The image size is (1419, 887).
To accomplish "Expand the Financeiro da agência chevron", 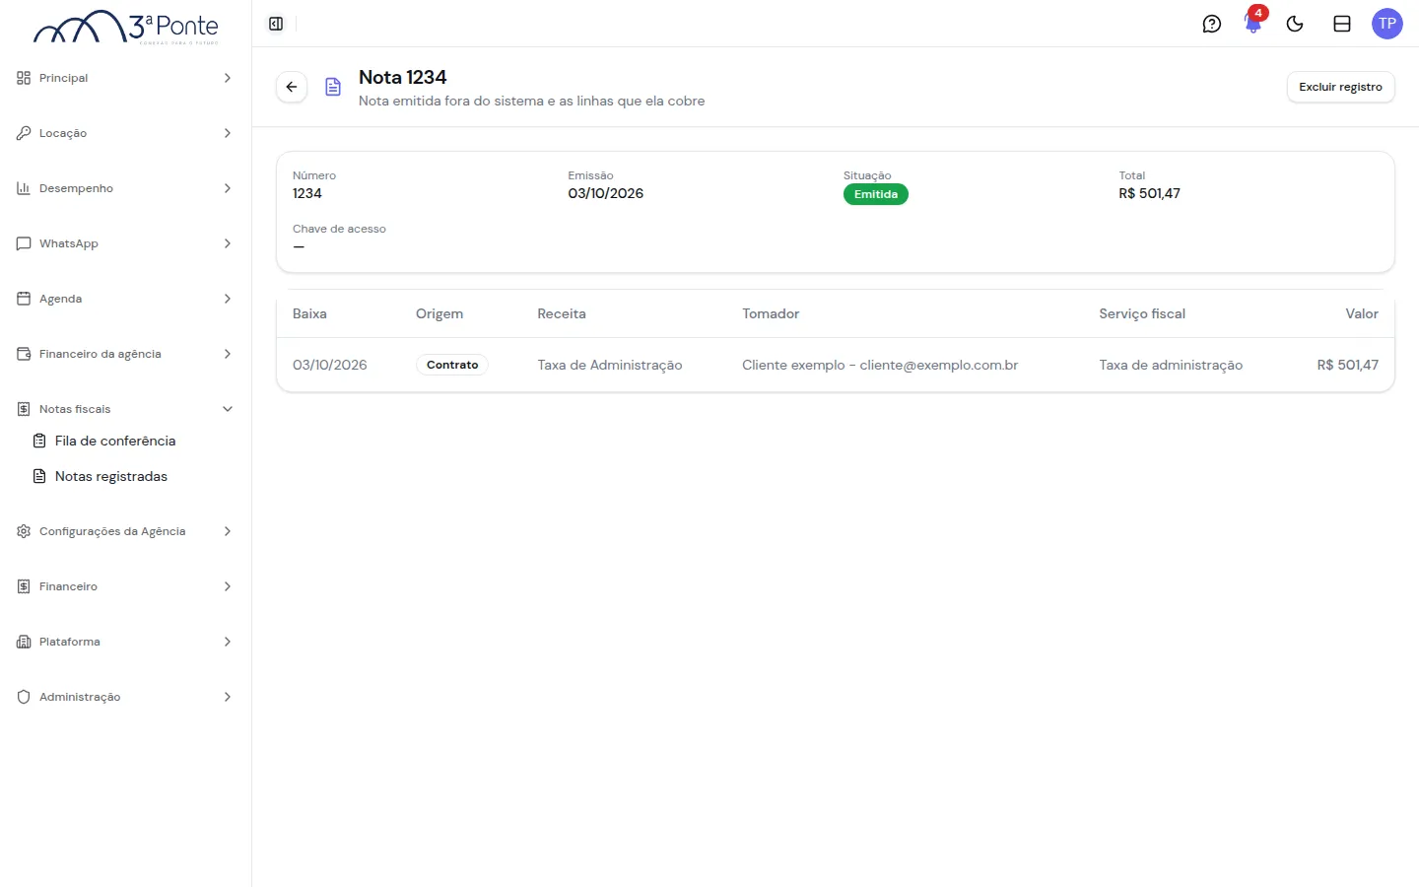I will point(228,354).
